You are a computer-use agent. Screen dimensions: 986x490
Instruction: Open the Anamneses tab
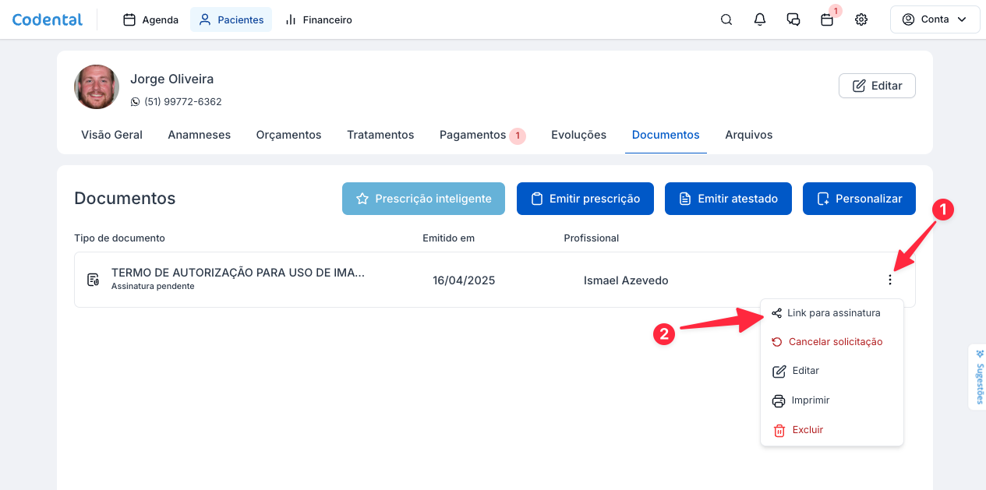tap(199, 135)
